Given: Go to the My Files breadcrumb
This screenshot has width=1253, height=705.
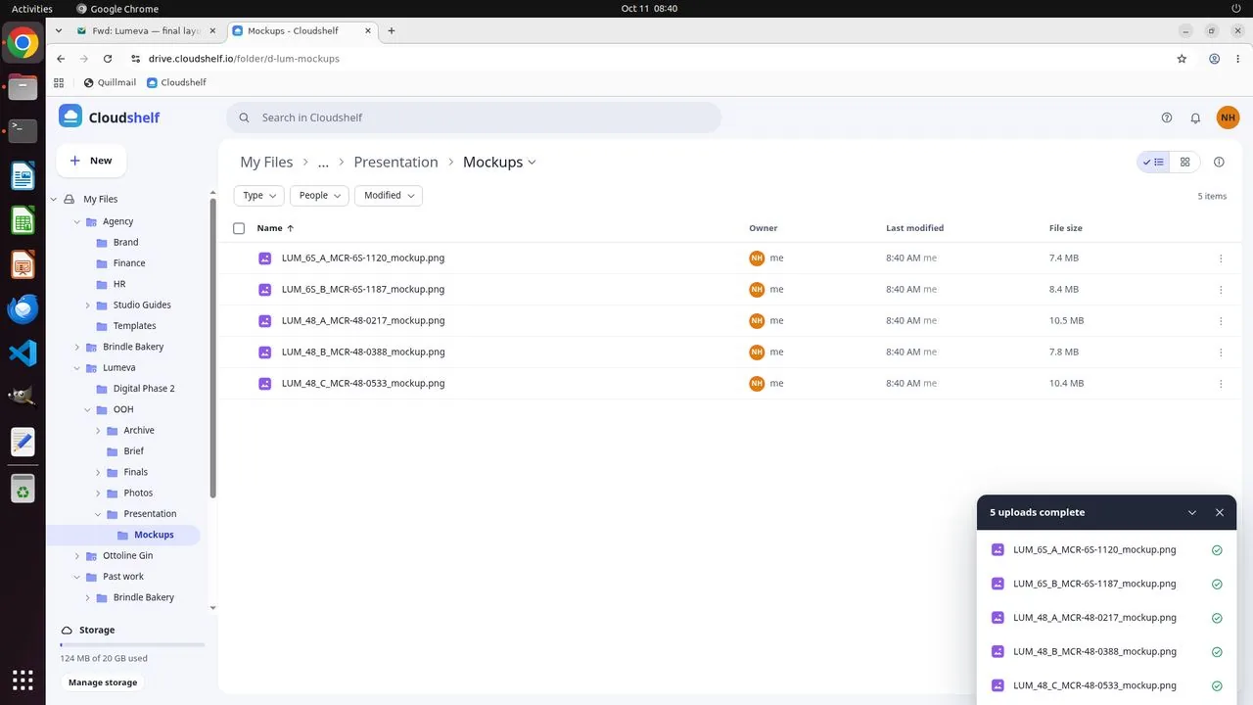Looking at the screenshot, I should pyautogui.click(x=266, y=163).
